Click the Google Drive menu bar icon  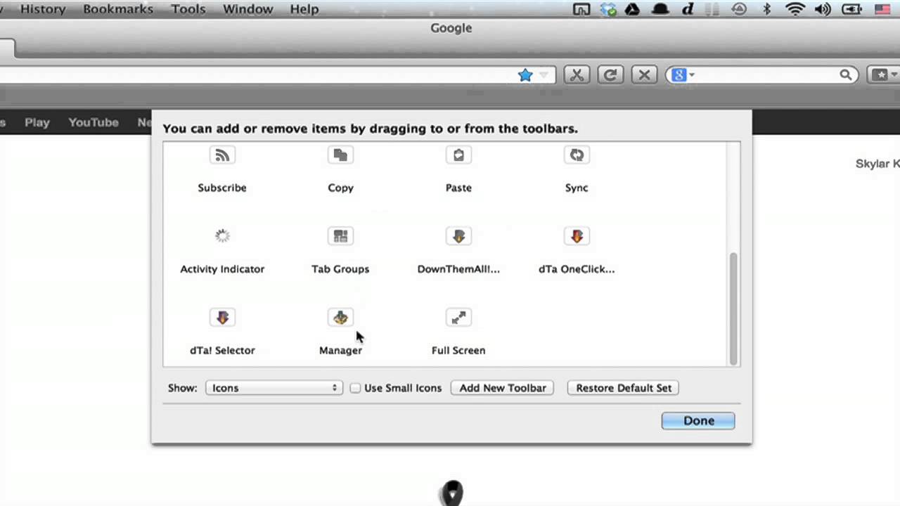pos(632,9)
